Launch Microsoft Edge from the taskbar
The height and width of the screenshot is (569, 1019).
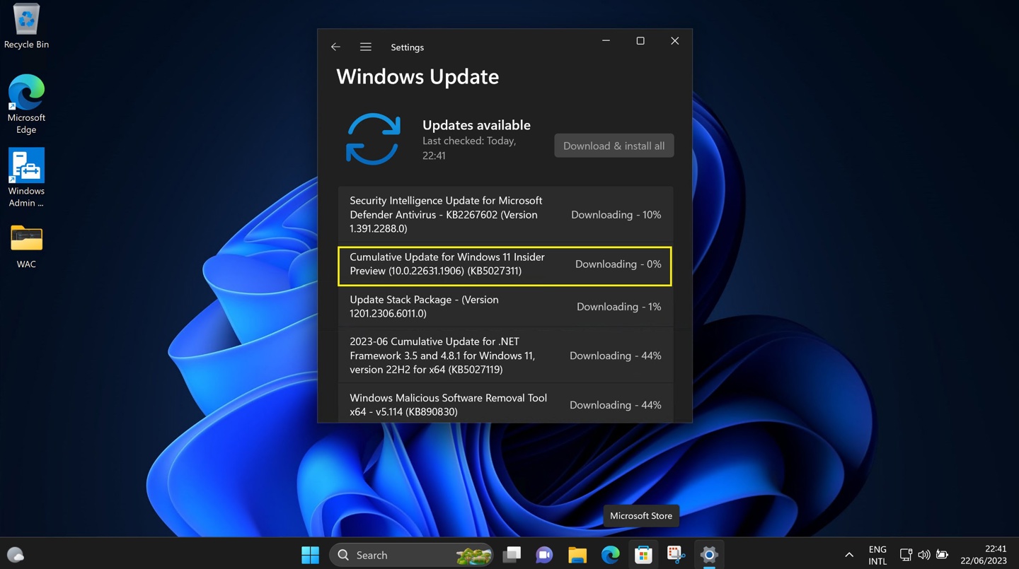point(610,555)
